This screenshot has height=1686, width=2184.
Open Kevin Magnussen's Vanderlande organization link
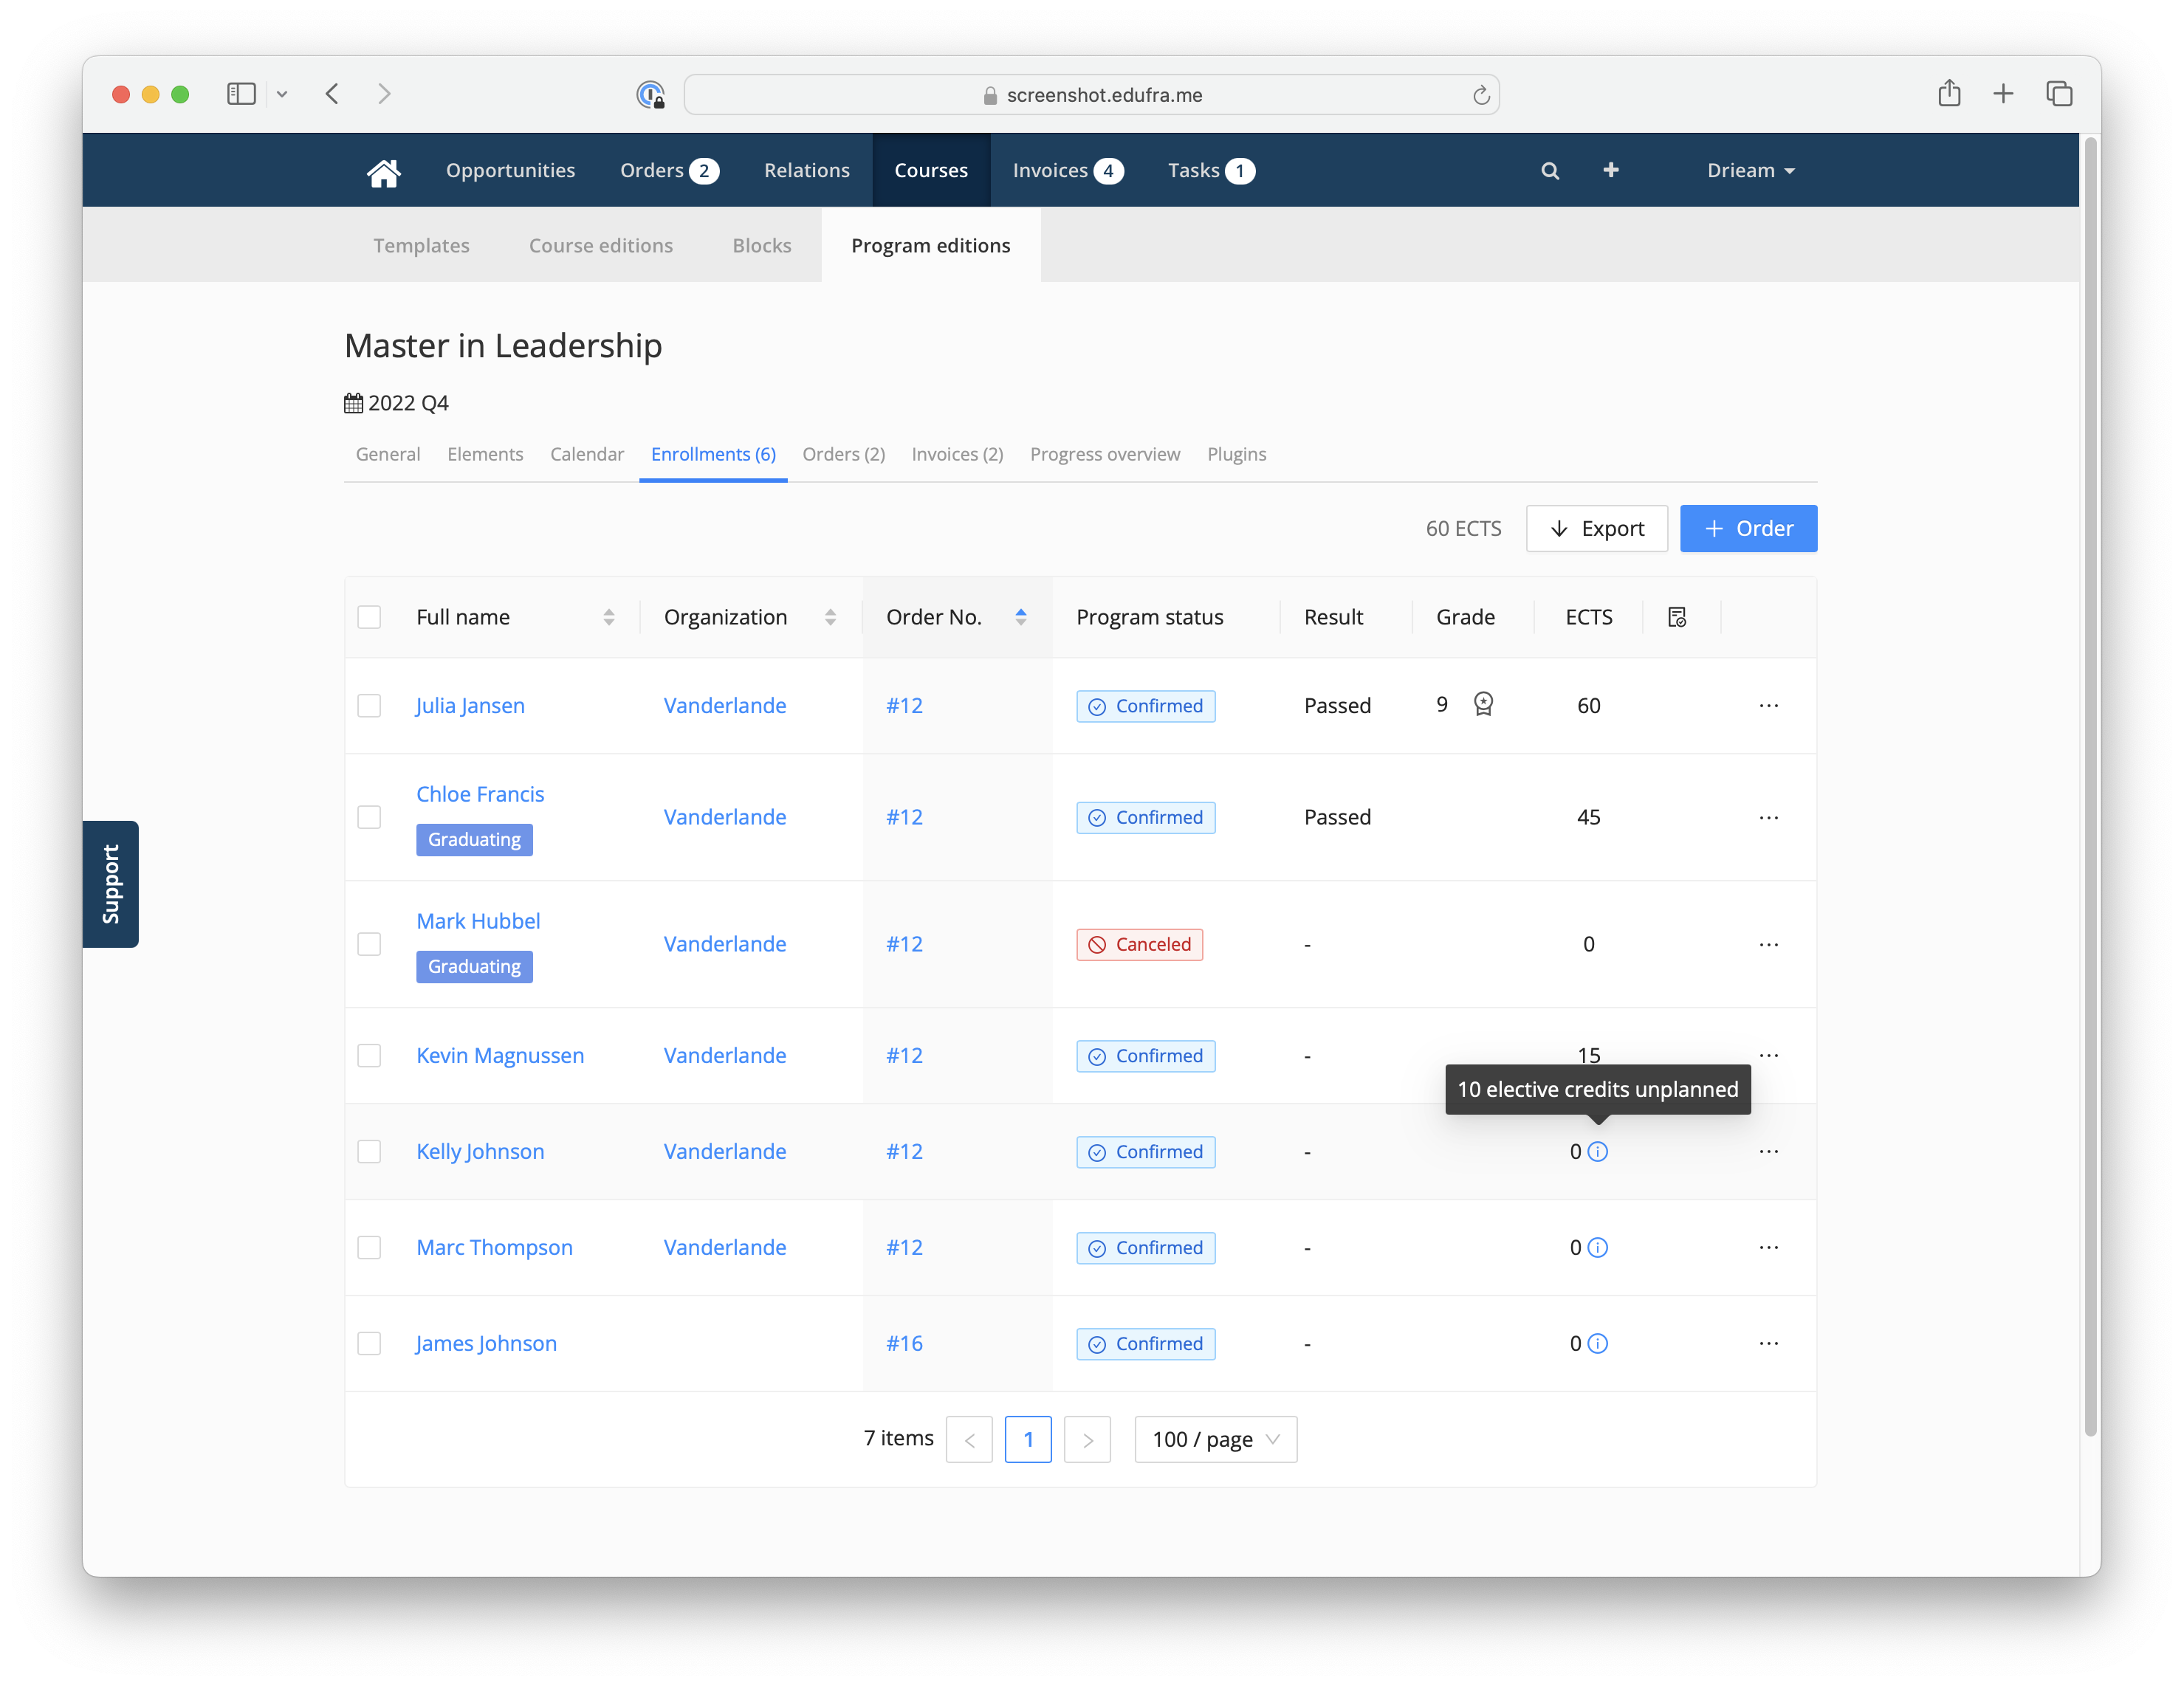pyautogui.click(x=725, y=1056)
